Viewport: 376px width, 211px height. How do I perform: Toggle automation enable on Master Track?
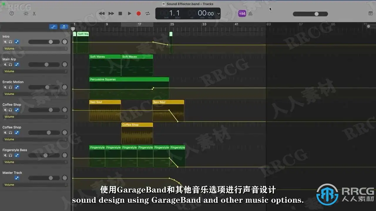coord(17,178)
